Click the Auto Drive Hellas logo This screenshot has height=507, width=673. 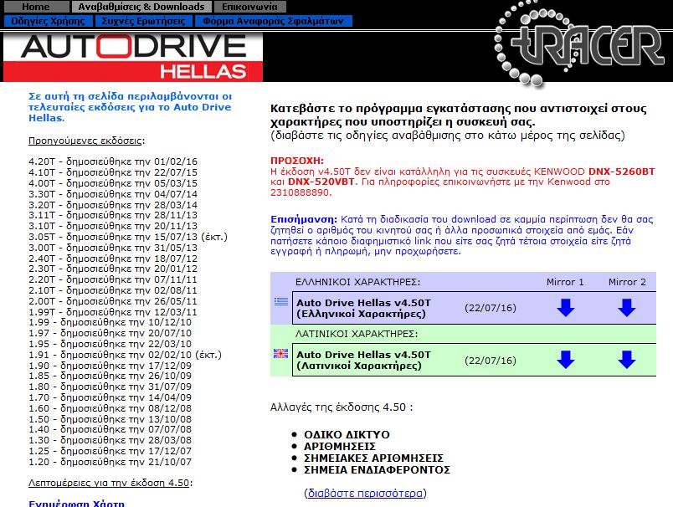point(133,58)
